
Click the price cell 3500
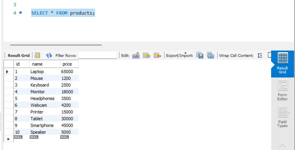click(x=69, y=99)
